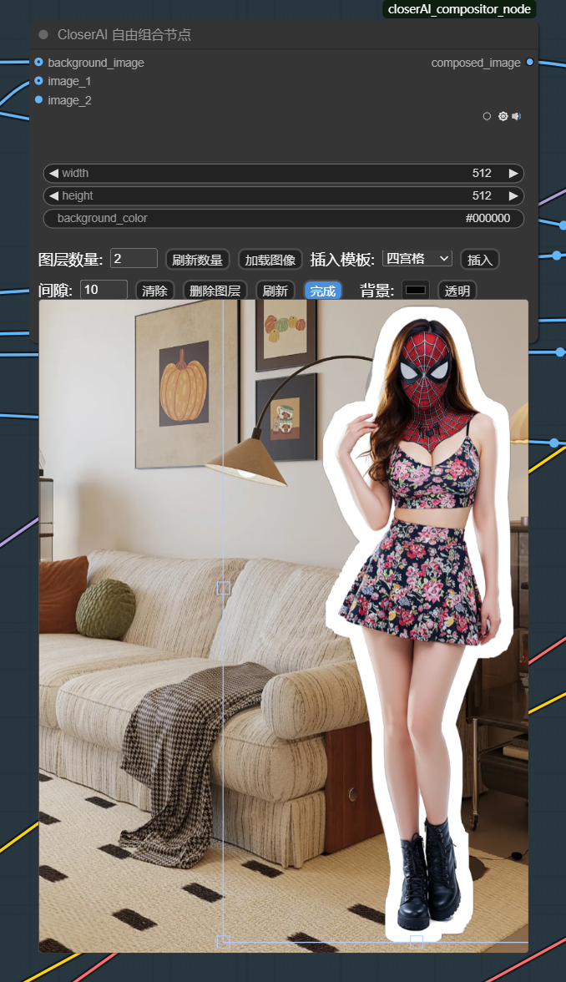Click the composed_image output connector dot

pyautogui.click(x=529, y=62)
